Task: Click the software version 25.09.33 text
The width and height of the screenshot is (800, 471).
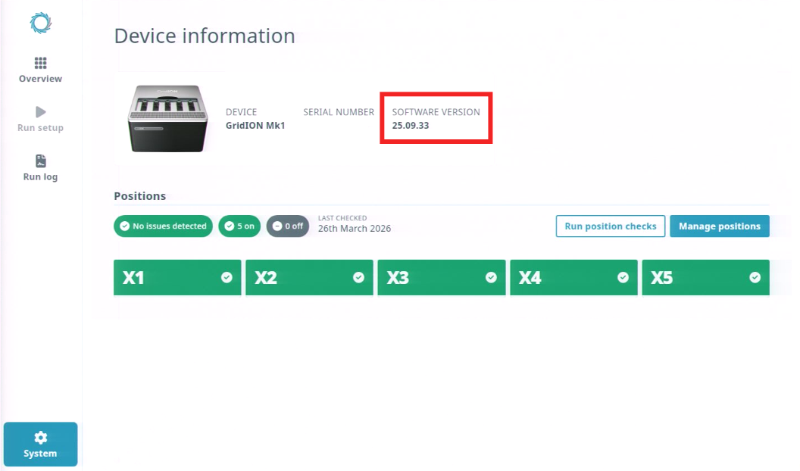Action: pyautogui.click(x=410, y=126)
